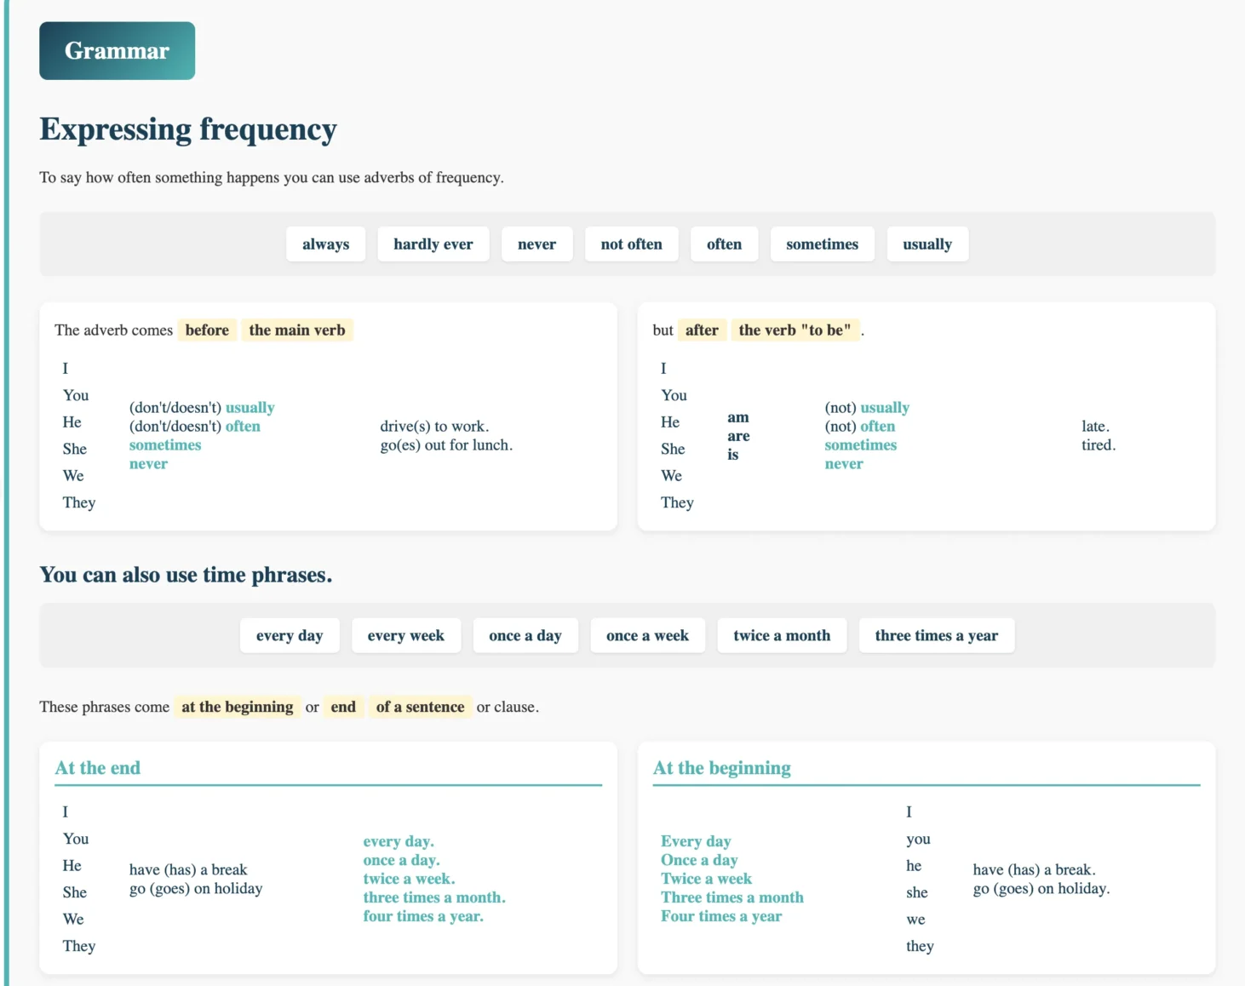Click "Twice a week" in the At the beginning card
Image resolution: width=1245 pixels, height=986 pixels.
tap(706, 879)
